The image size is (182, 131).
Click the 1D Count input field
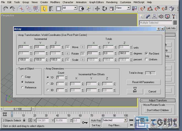tap(60, 77)
